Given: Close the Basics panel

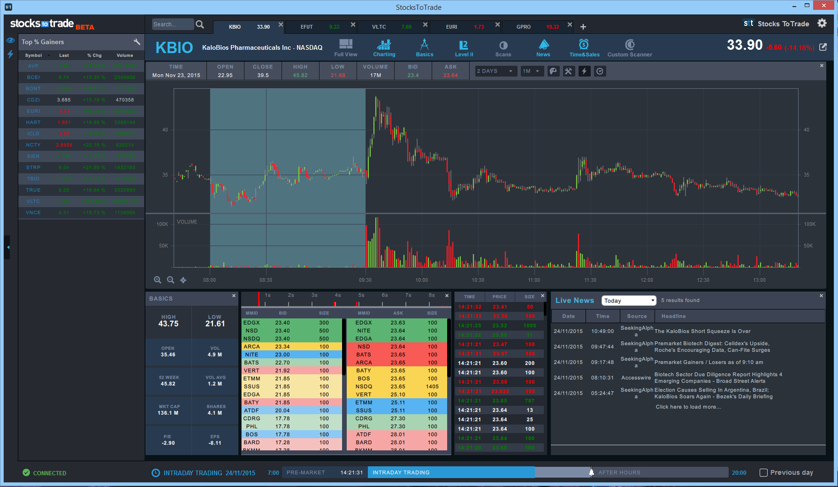Looking at the screenshot, I should click(x=234, y=296).
